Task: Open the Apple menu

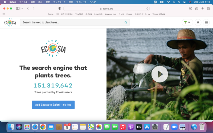Action: pyautogui.click(x=5, y=2)
